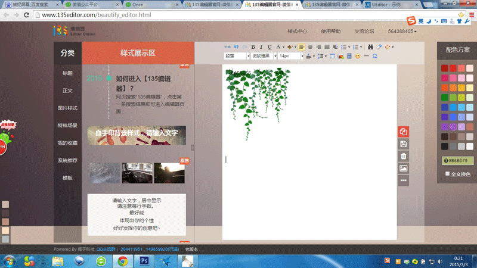Insert ordered numbered list
This screenshot has height=268, width=477.
tap(355, 47)
